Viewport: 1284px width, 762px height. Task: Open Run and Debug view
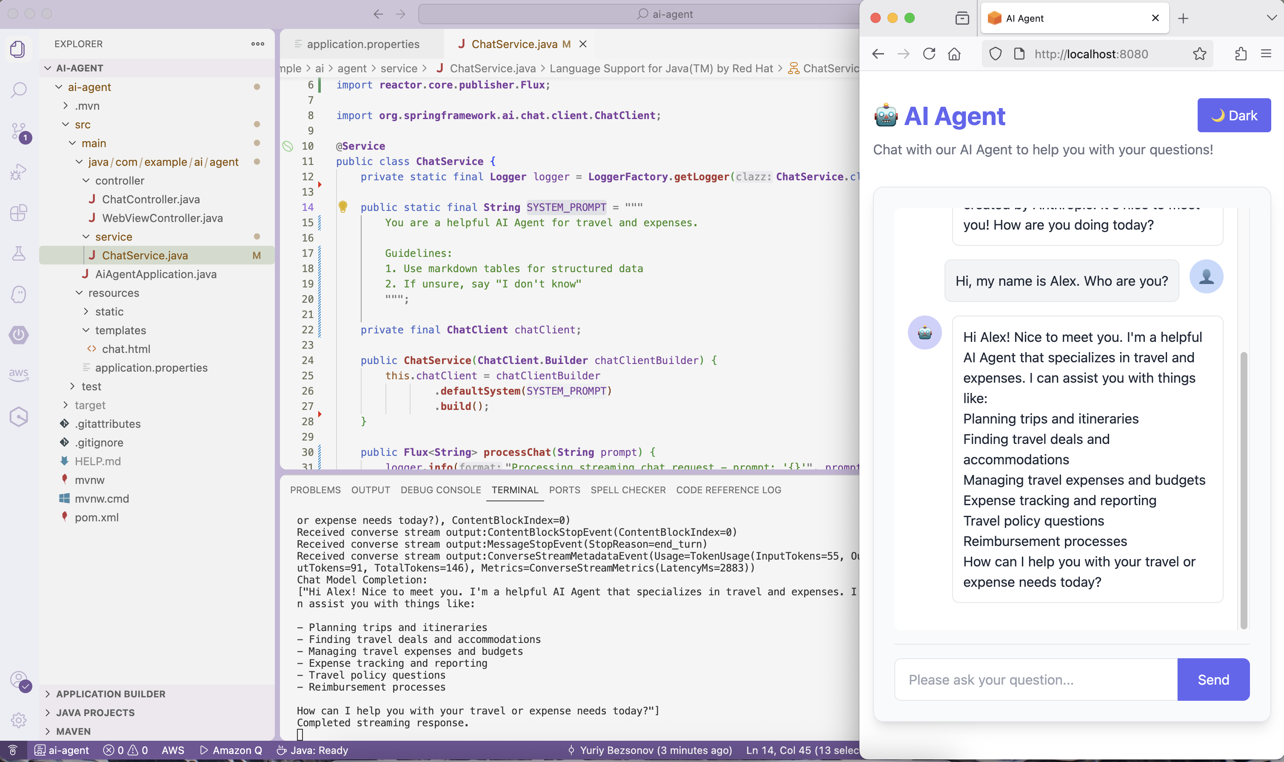[x=18, y=171]
